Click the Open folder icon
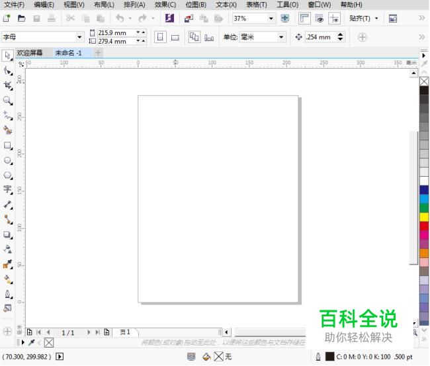This screenshot has height=366, width=430. click(21, 19)
